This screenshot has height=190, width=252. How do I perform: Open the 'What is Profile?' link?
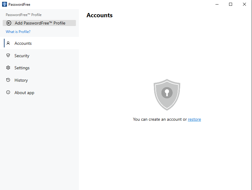(18, 32)
